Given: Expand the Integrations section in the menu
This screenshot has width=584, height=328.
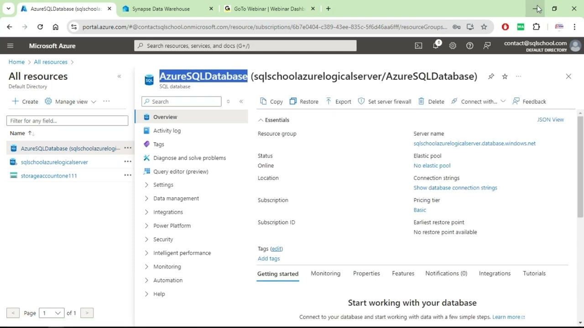Looking at the screenshot, I should click(168, 212).
